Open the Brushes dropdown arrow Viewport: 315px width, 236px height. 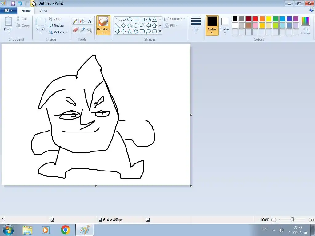point(103,33)
